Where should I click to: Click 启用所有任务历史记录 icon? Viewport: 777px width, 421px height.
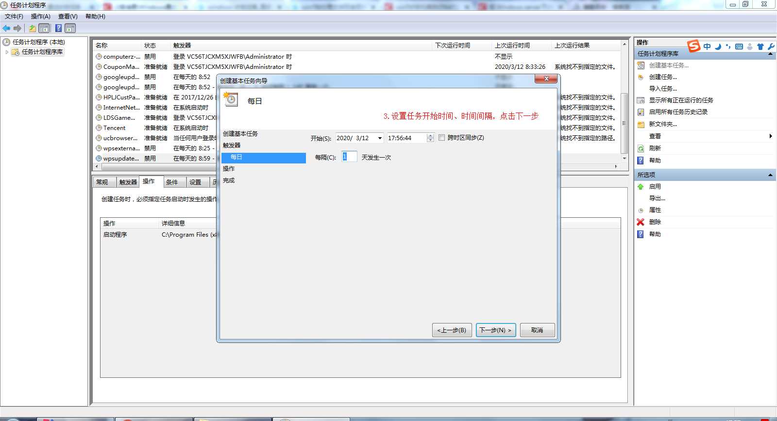(641, 112)
